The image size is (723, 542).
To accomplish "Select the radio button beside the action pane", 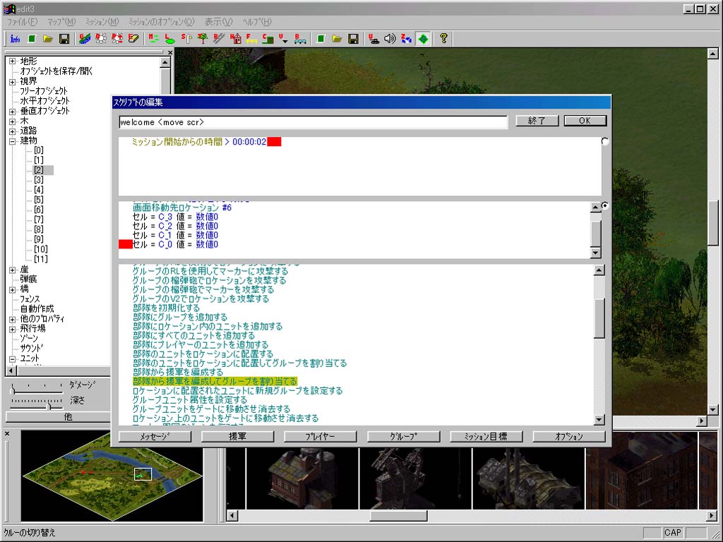I will point(605,206).
